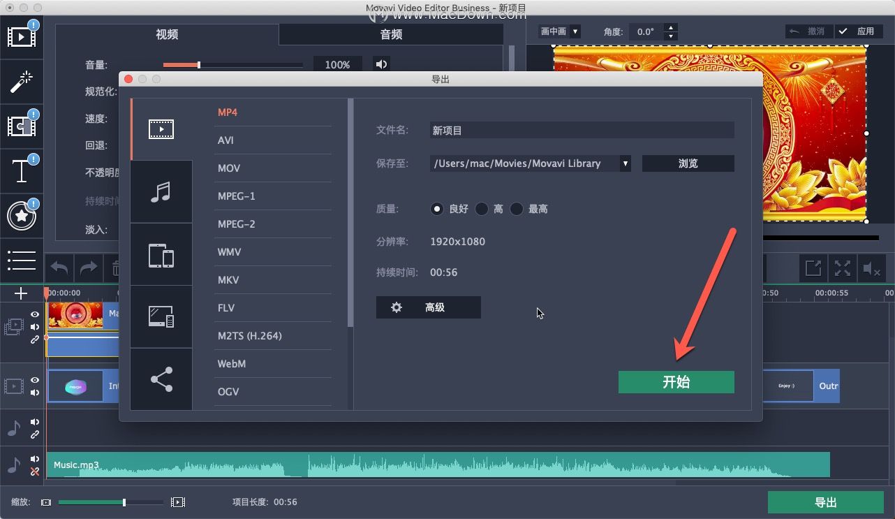The image size is (895, 519).
Task: Select 高 quality radio button
Action: point(482,209)
